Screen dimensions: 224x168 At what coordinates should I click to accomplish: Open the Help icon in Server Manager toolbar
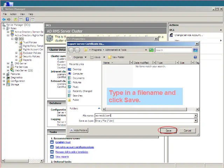coord(27,19)
